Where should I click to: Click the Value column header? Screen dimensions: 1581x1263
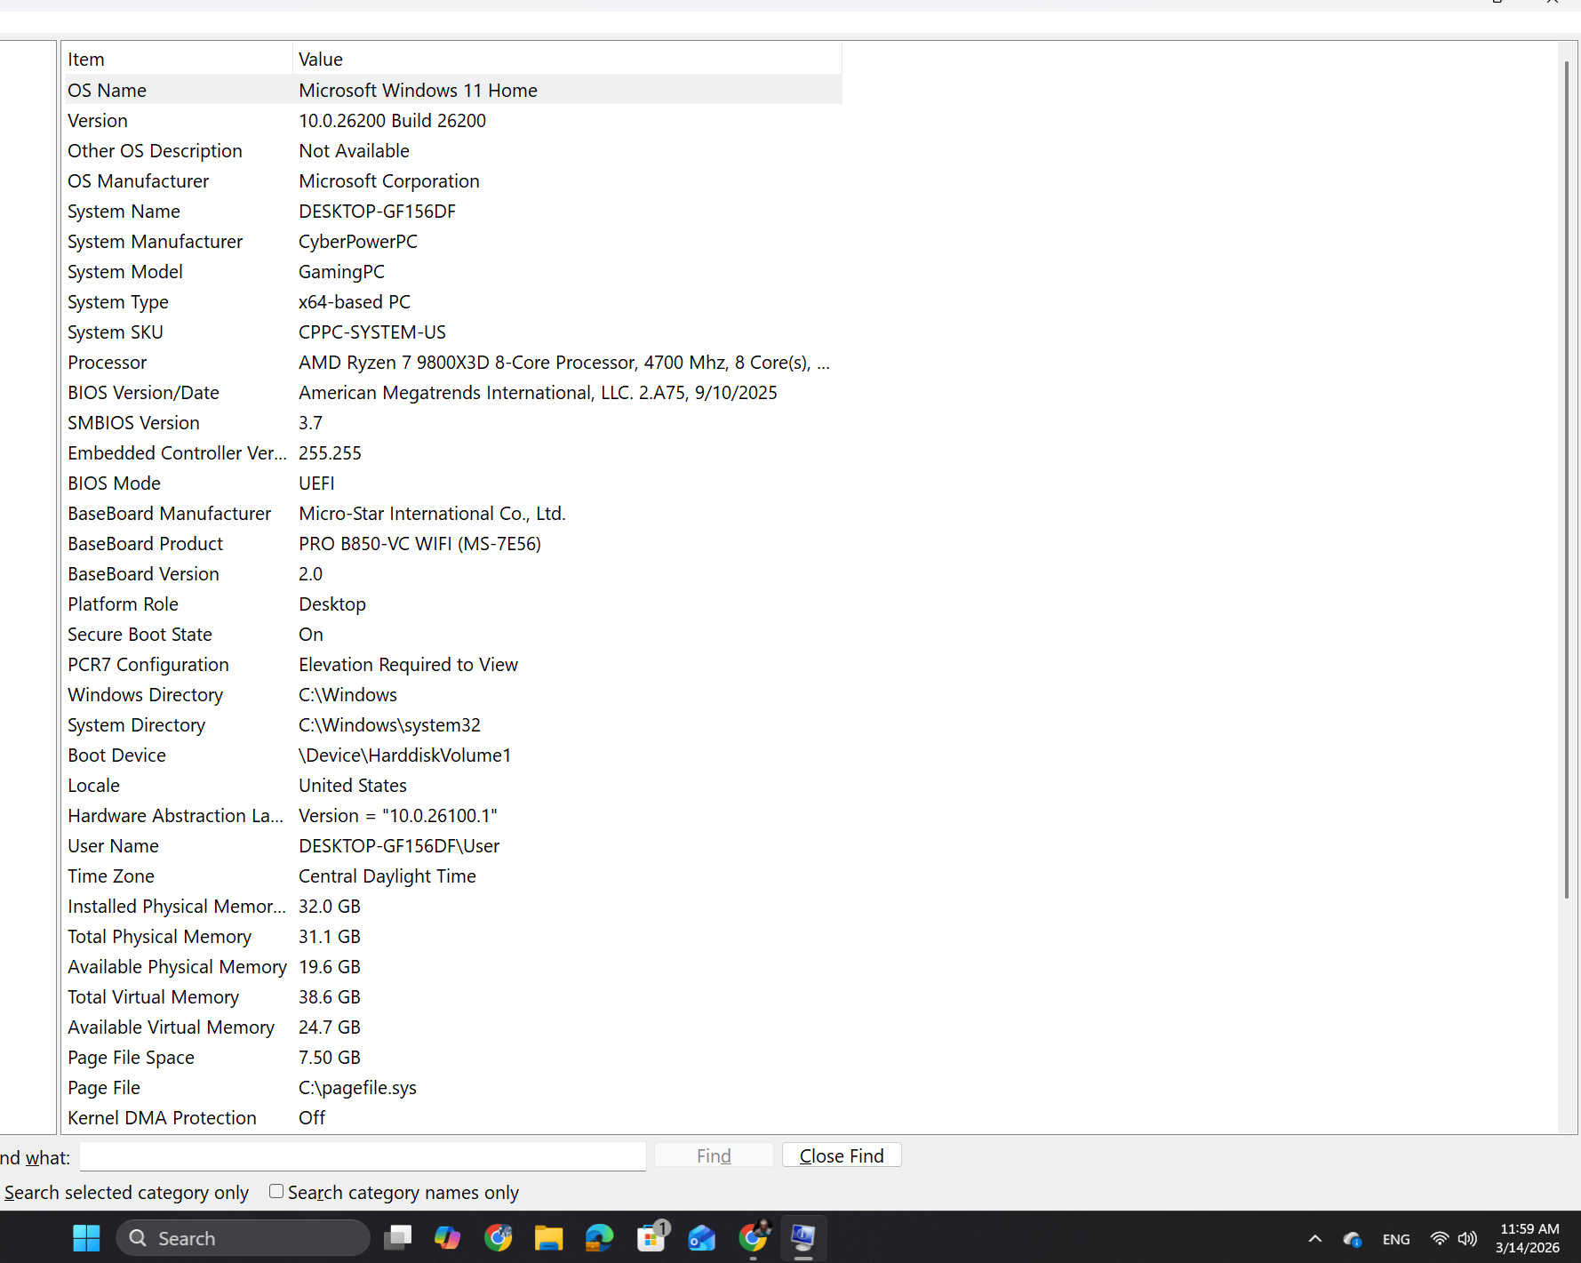tap(567, 60)
